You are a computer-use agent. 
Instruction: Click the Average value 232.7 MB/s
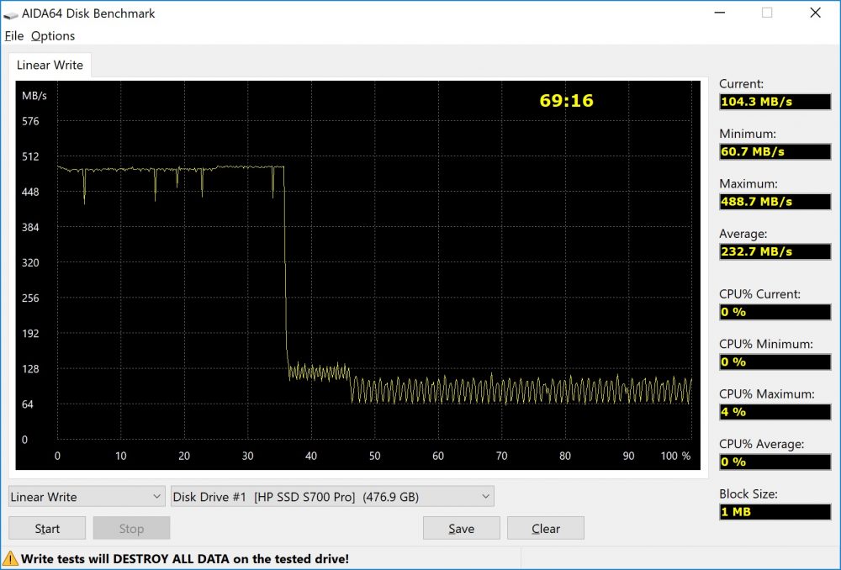pos(775,251)
